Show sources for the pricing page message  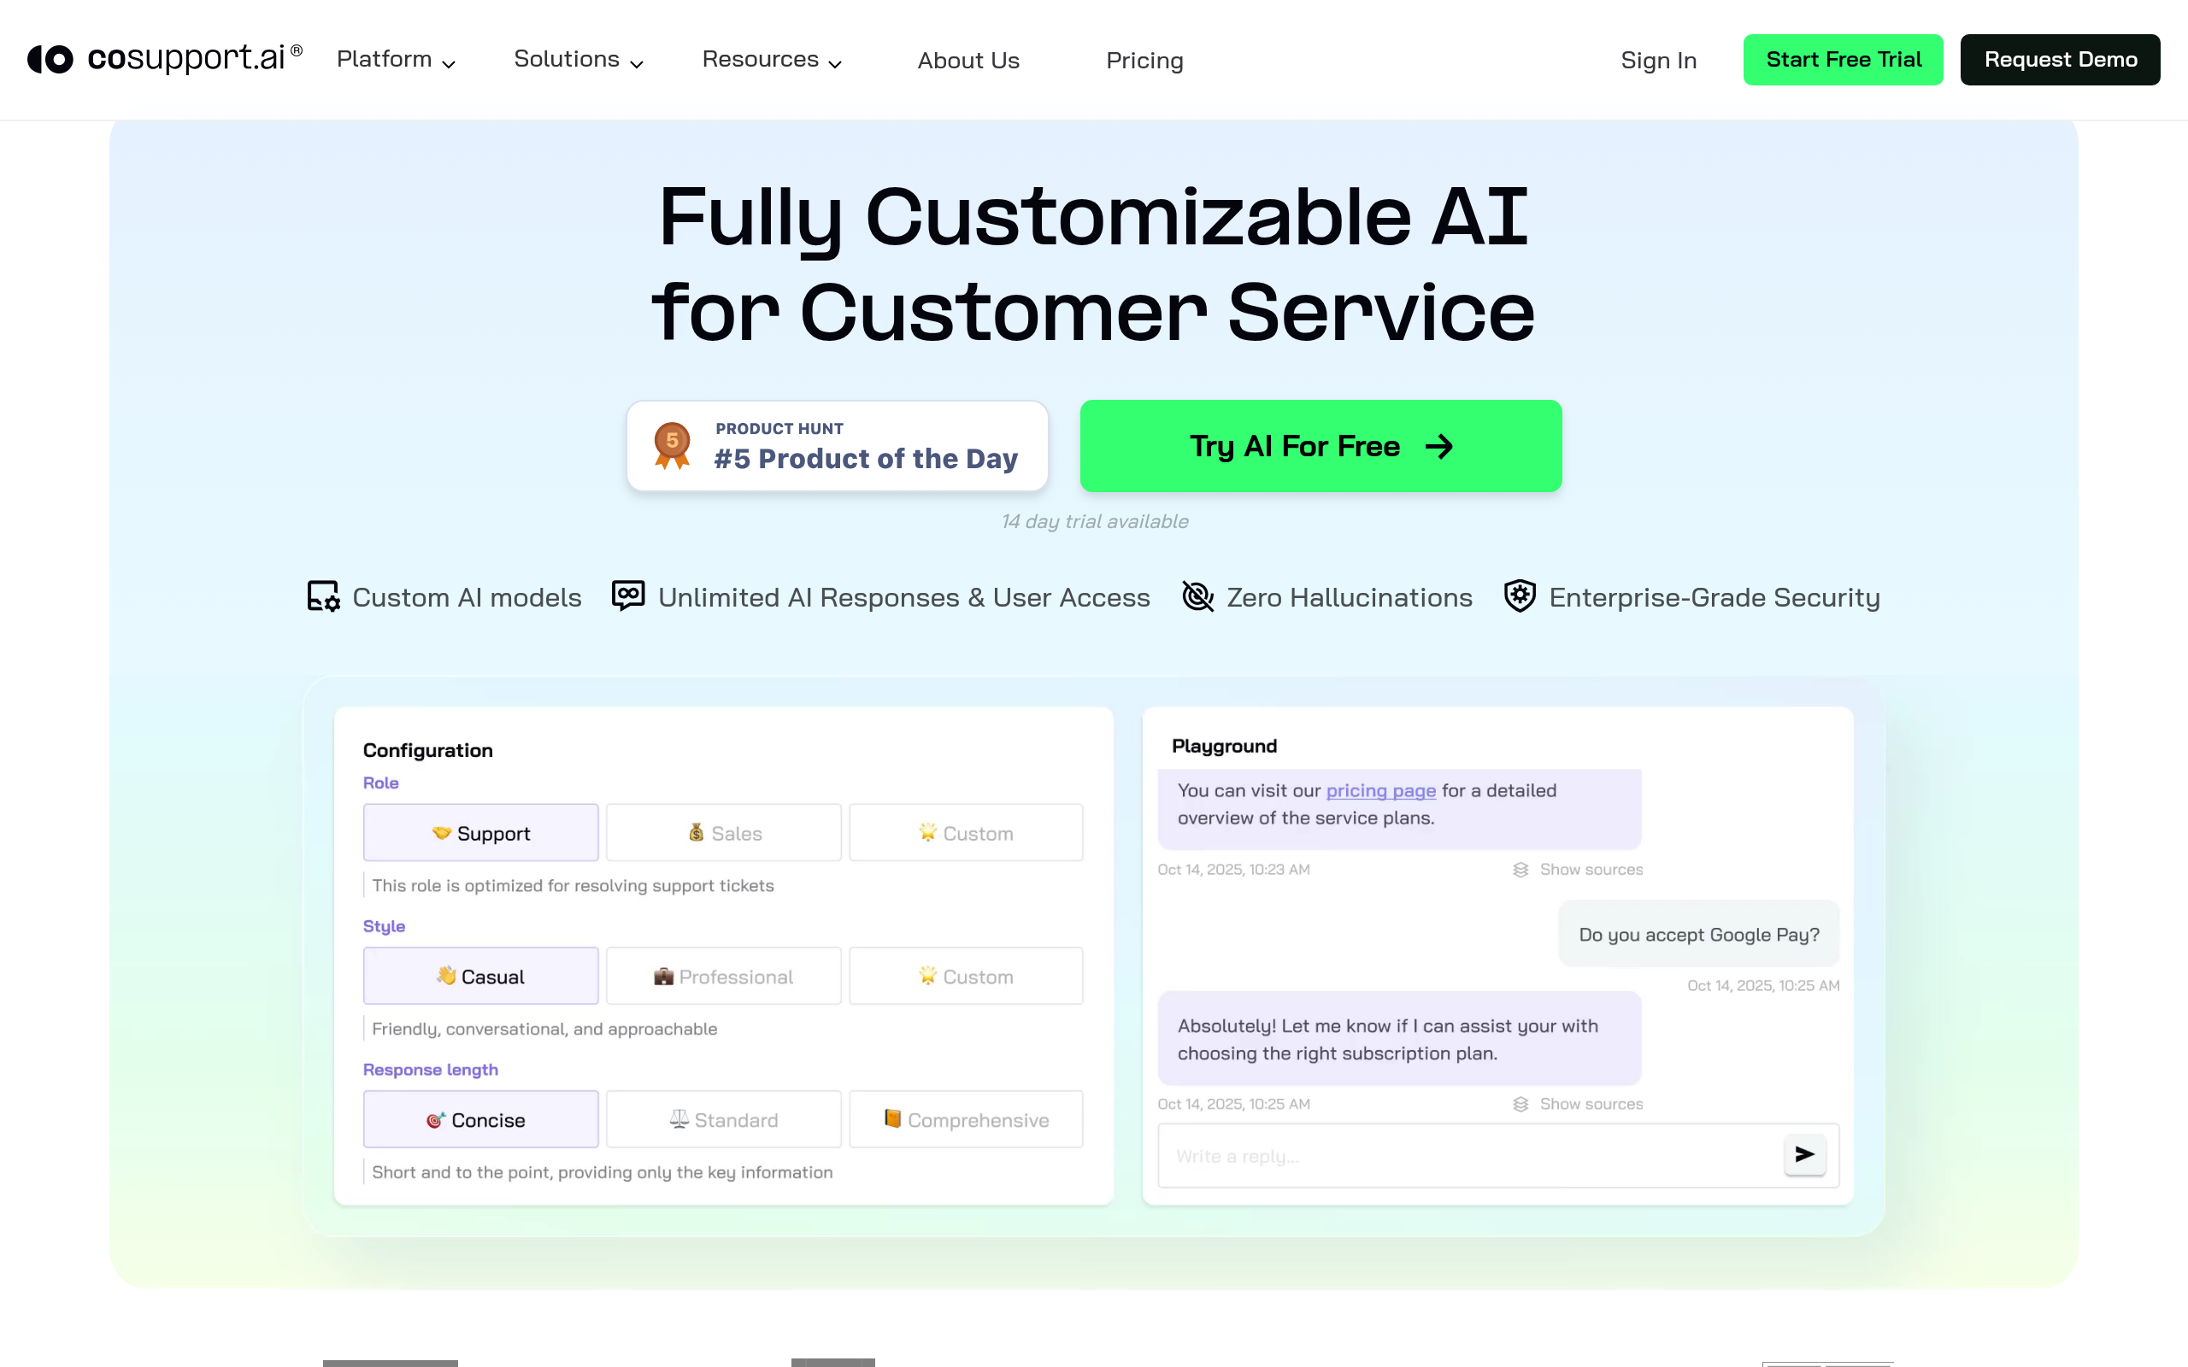(x=1578, y=869)
